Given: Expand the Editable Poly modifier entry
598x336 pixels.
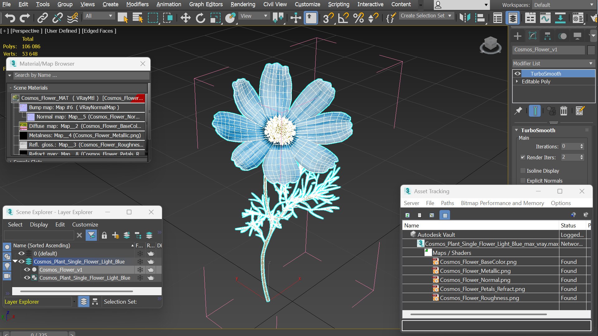Looking at the screenshot, I should [x=517, y=81].
